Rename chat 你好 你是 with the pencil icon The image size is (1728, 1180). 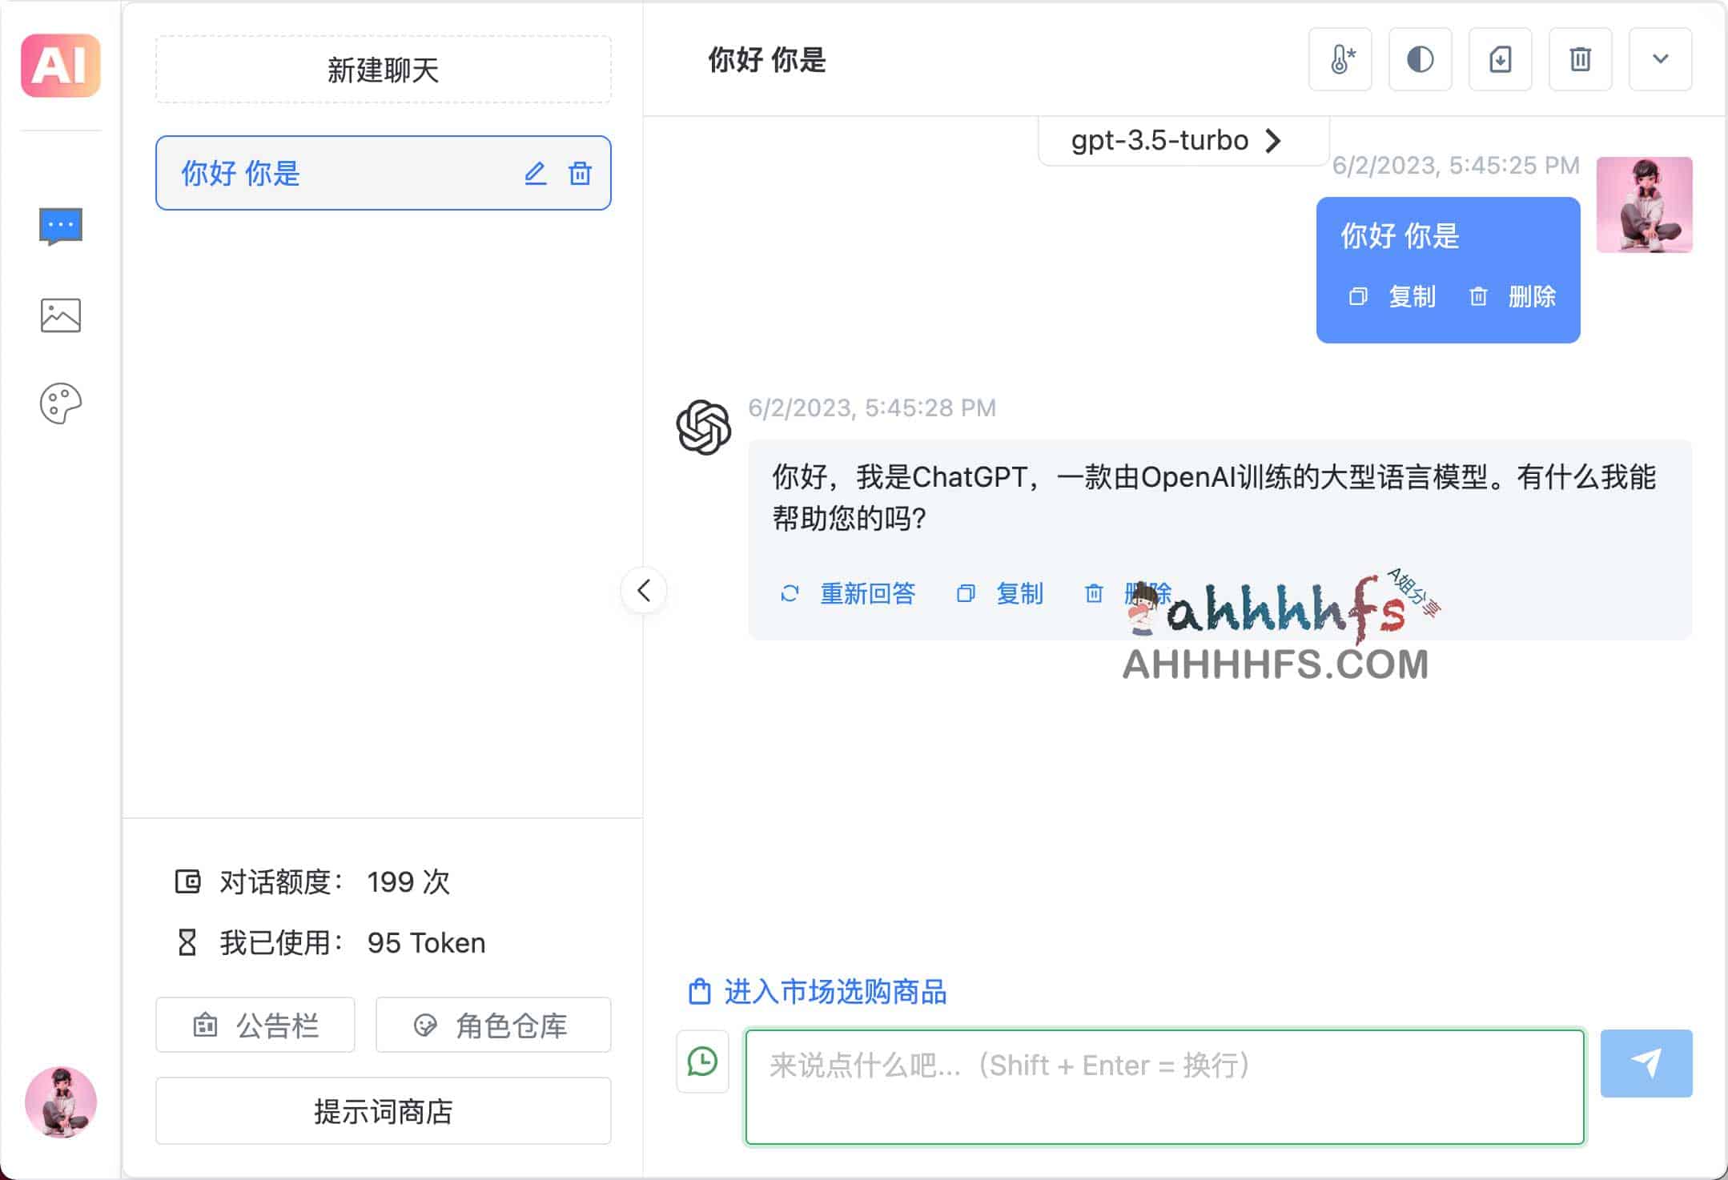click(535, 174)
